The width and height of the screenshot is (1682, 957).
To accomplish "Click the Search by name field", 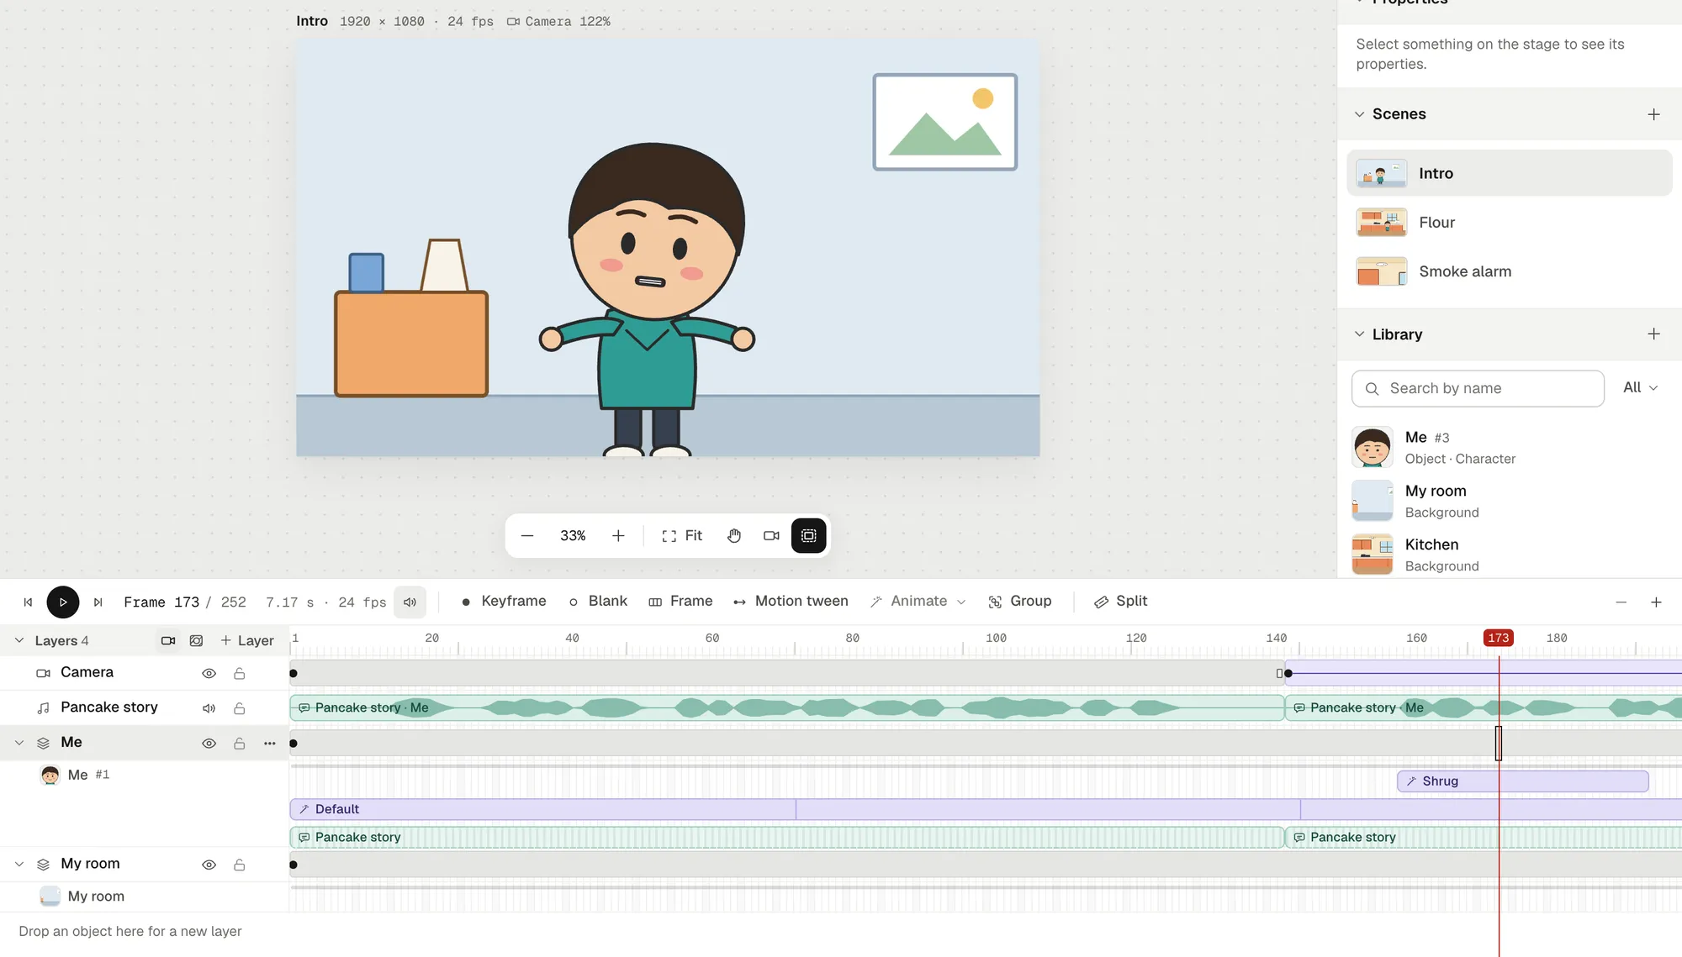I will [x=1478, y=389].
